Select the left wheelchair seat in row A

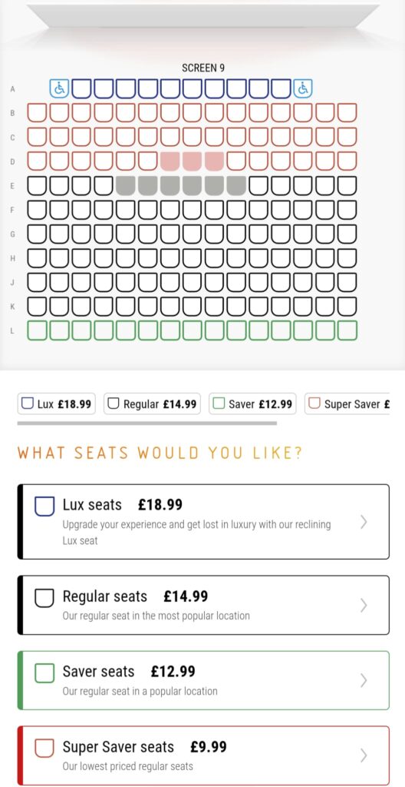coord(59,88)
